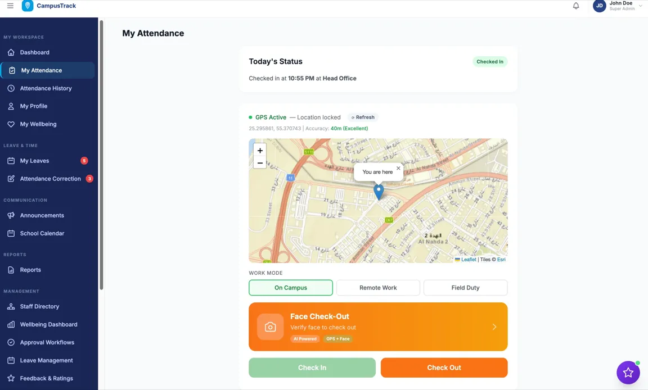This screenshot has height=390, width=648.
Task: Refresh the GPS location
Action: 363,117
